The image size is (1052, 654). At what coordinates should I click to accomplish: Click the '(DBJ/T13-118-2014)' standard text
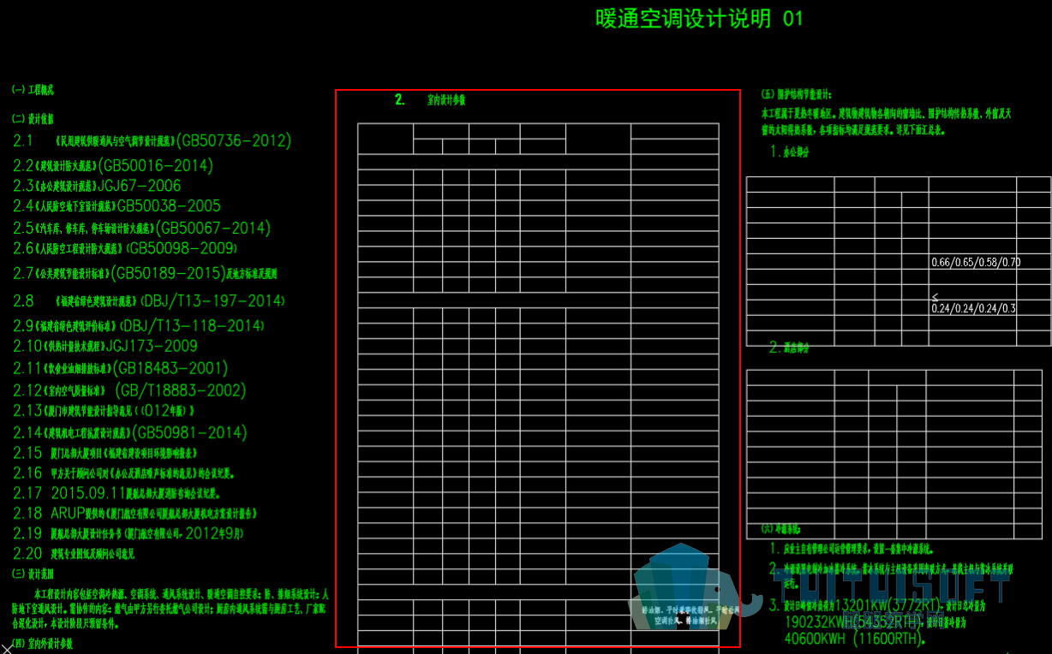click(192, 326)
